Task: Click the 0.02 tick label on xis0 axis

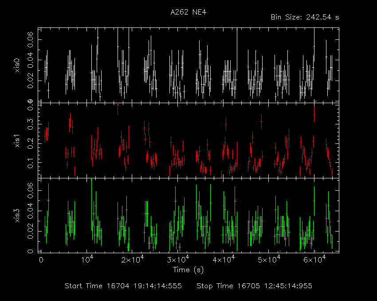Action: (x=30, y=81)
